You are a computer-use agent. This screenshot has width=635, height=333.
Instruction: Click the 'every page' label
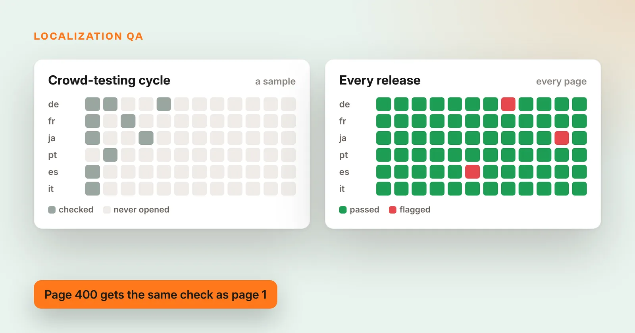pos(561,81)
